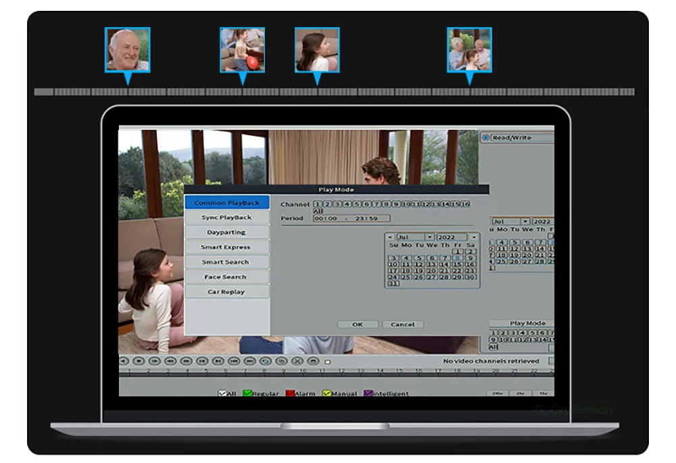This screenshot has height=463, width=676.
Task: Toggle the Regular recording checkbox
Action: (247, 393)
